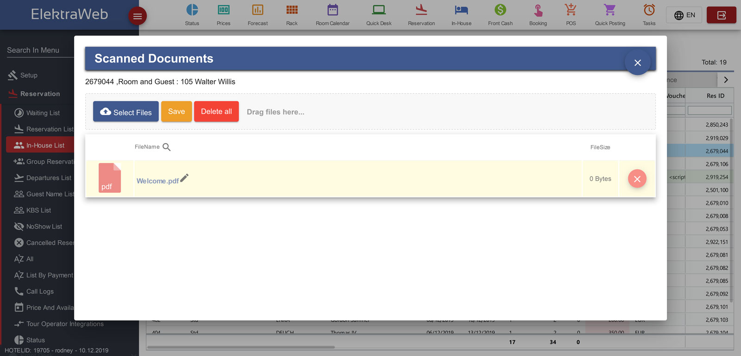Click the orange Save button
741x356 pixels.
tap(176, 112)
